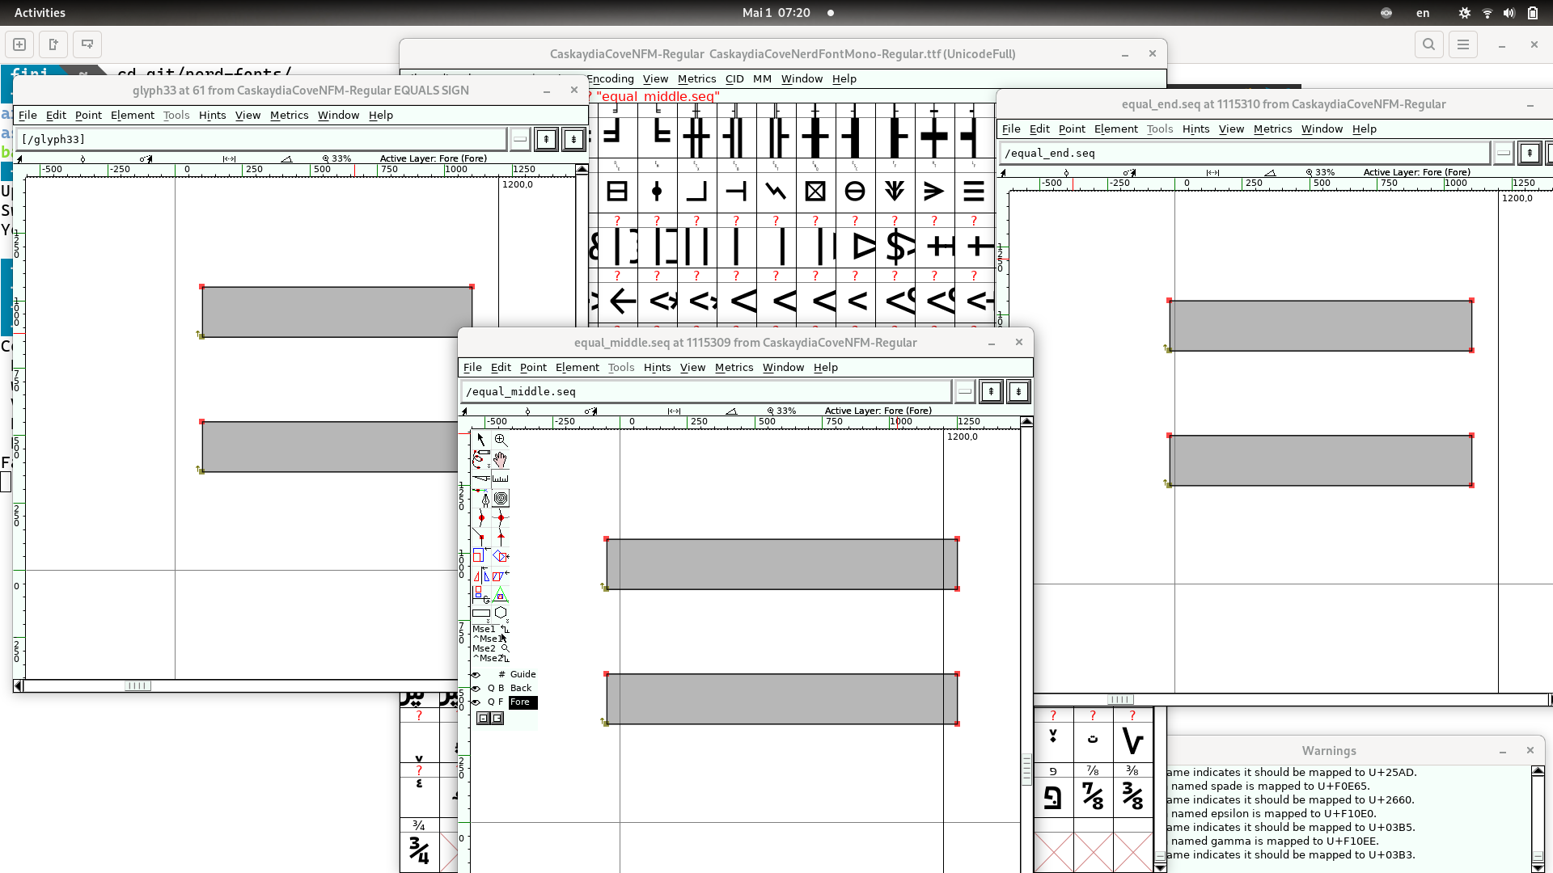Expand the corner tool variants chevron

point(488,465)
